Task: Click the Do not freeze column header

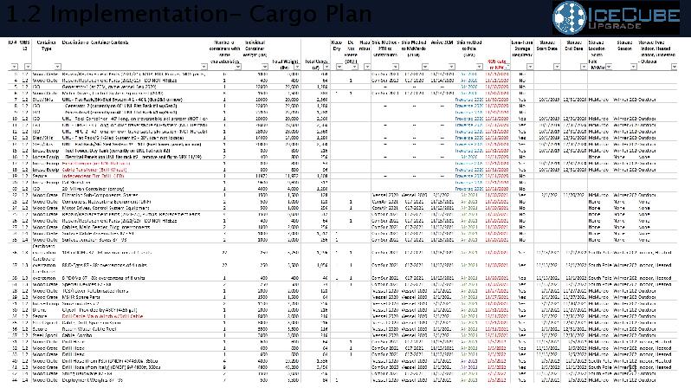Action: pos(351,50)
